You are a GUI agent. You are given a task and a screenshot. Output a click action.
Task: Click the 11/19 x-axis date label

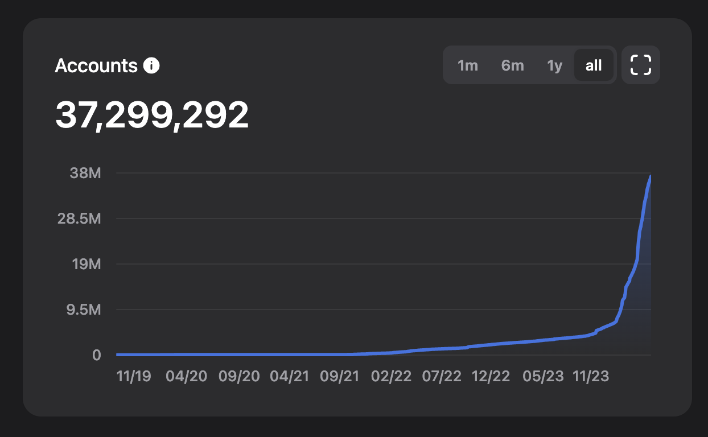tap(134, 377)
